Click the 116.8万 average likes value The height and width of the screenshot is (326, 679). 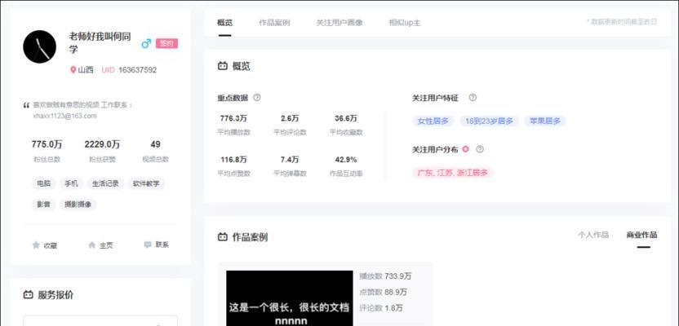point(233,160)
